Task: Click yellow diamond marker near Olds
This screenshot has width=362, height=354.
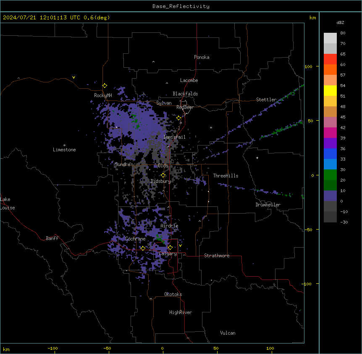Action: [163, 175]
